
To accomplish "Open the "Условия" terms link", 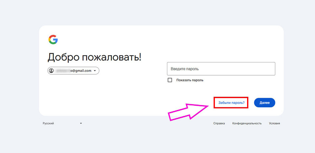I will pos(274,123).
